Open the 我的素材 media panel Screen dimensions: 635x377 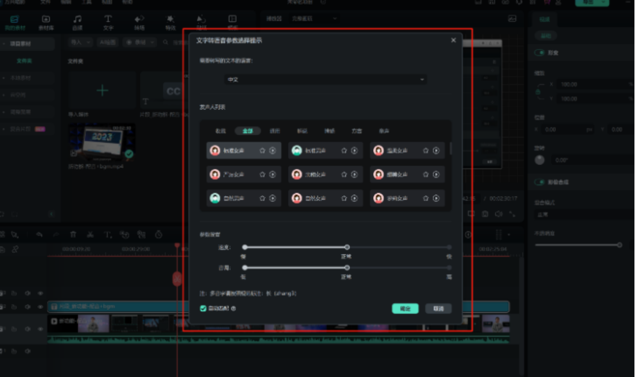[x=15, y=23]
